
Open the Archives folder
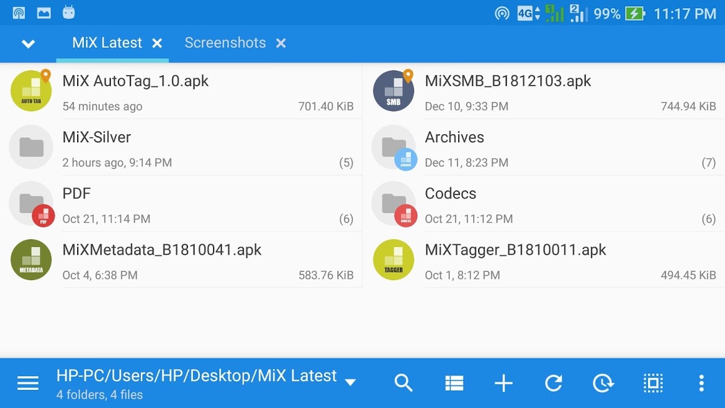[x=454, y=137]
